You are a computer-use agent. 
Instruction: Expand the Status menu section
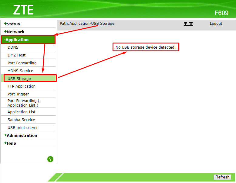click(x=12, y=24)
